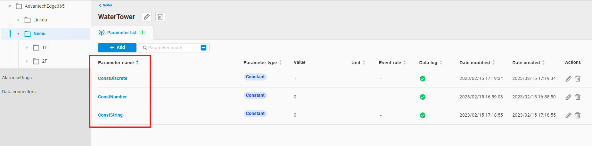This screenshot has height=146, width=592.
Task: Open the Parameter list tab
Action: point(122,33)
